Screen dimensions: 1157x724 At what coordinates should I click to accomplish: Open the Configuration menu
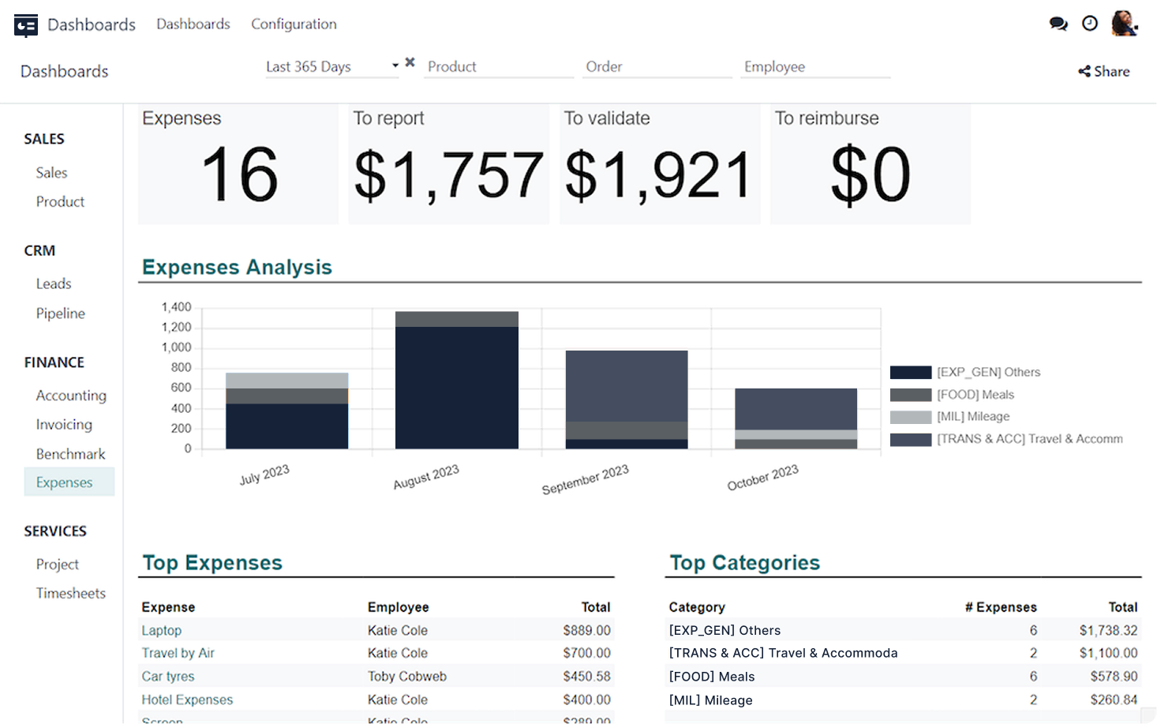[x=294, y=24]
